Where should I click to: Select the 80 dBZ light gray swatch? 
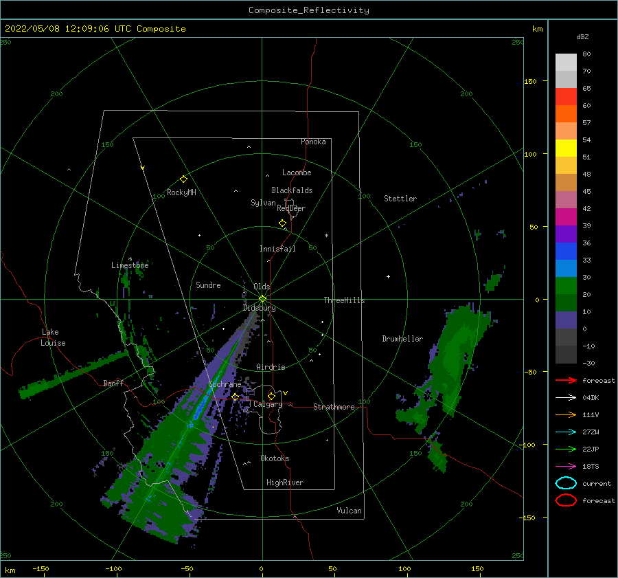pos(566,63)
